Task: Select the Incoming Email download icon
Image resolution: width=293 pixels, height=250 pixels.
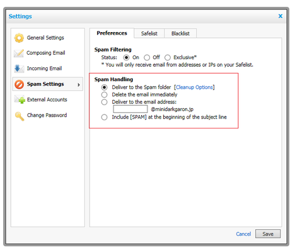Action: point(19,69)
